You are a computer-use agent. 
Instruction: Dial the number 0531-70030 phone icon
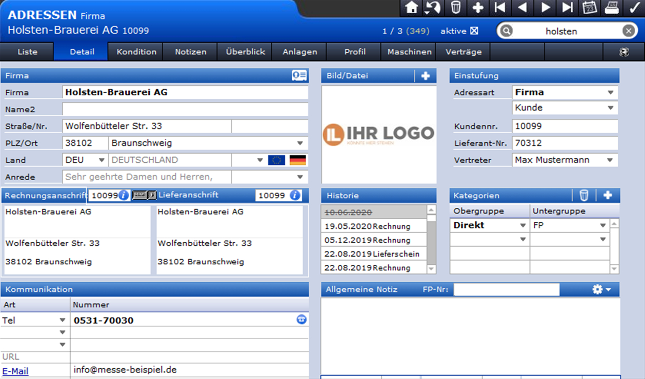point(301,319)
